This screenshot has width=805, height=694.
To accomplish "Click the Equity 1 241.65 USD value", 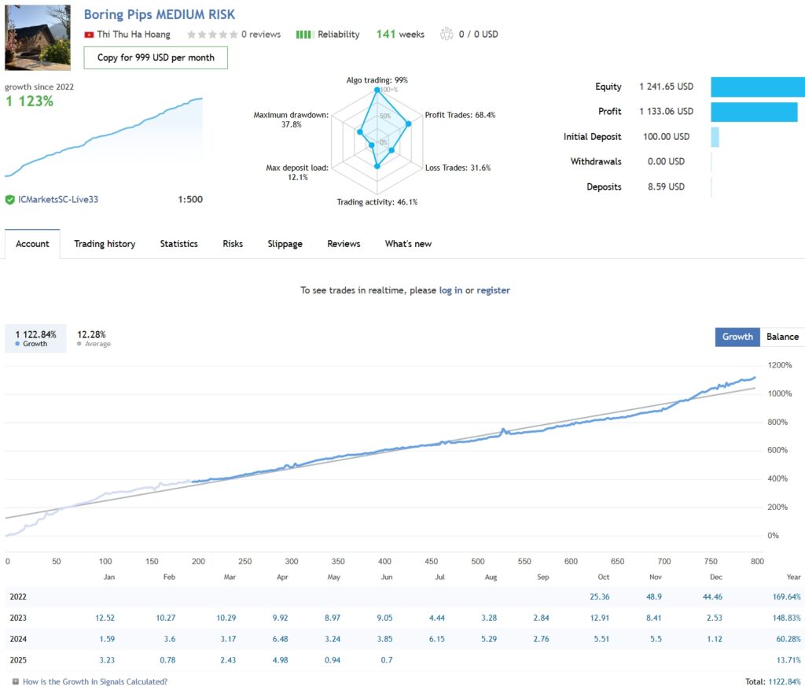I will point(666,87).
